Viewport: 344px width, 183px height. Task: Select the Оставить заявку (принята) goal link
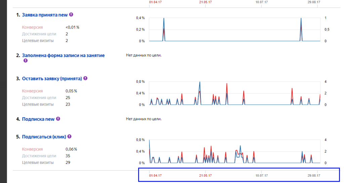point(52,79)
